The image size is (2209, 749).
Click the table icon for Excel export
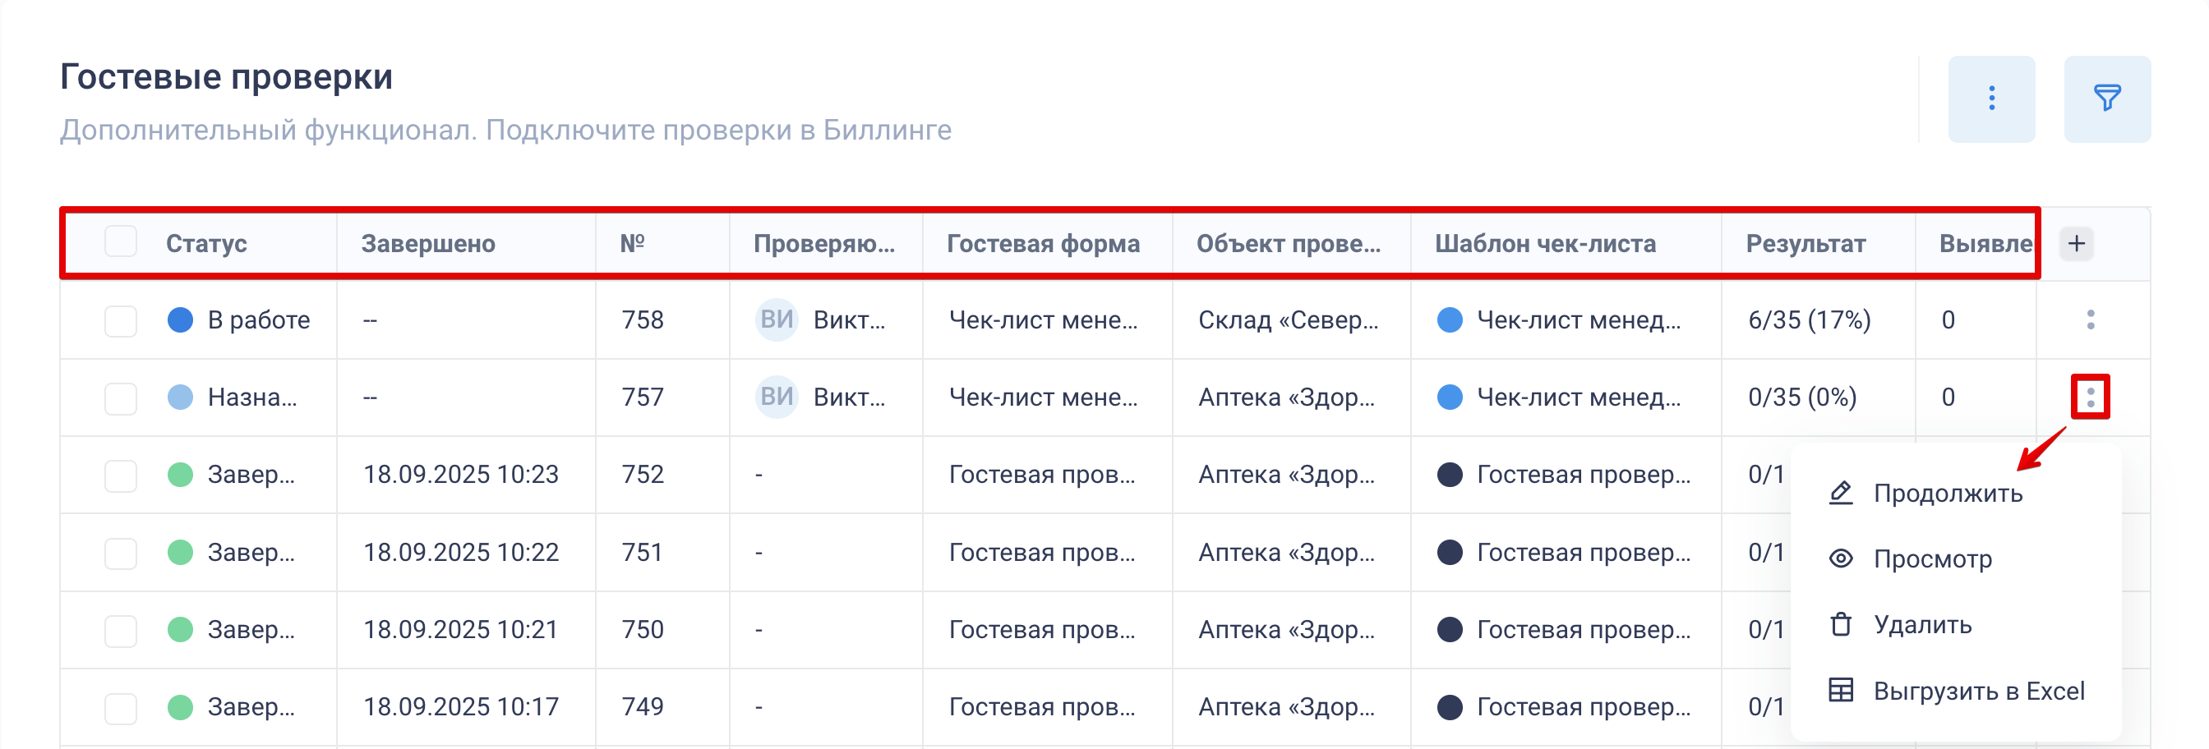1840,690
